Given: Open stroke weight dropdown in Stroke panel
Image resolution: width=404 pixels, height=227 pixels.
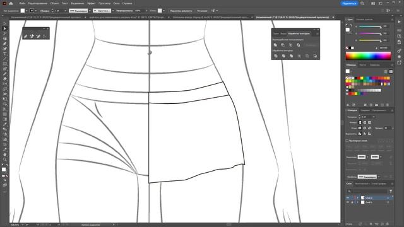Looking at the screenshot, I should coord(374,117).
